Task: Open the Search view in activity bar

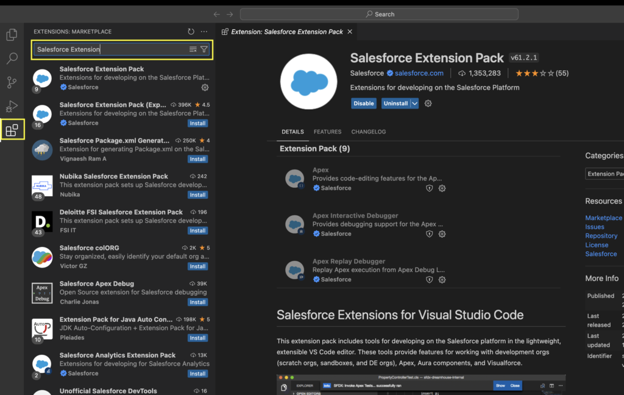Action: (12, 59)
